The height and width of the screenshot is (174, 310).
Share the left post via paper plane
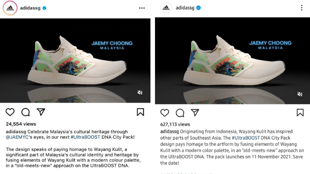click(41, 112)
